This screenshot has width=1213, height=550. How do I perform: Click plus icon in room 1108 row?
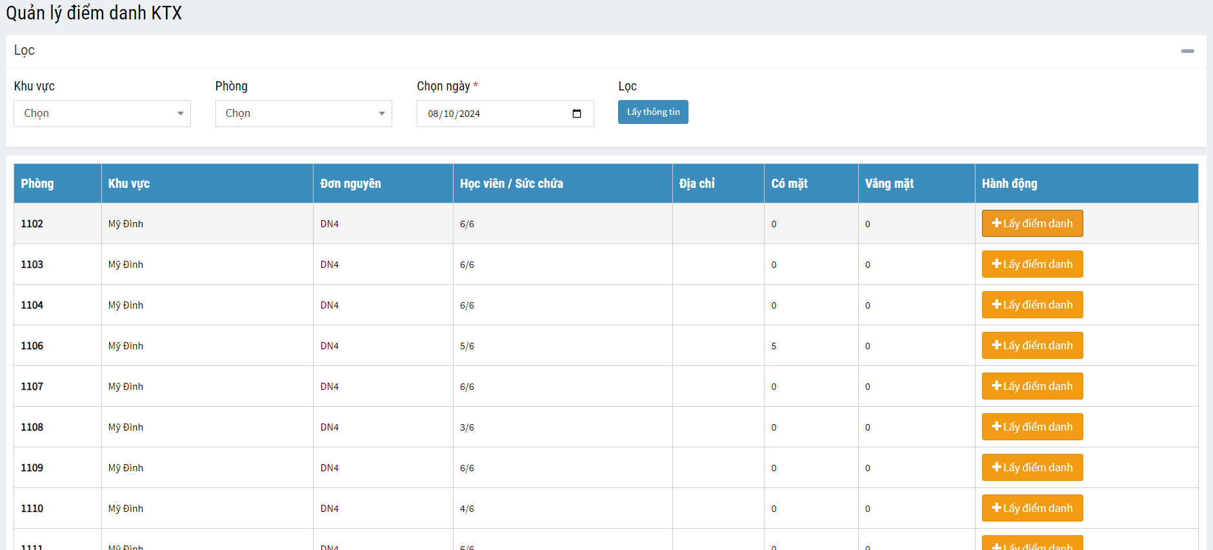point(996,427)
